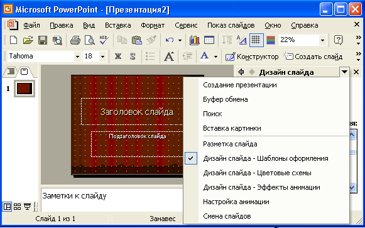Apply font color with underlined A icon

(x=205, y=57)
